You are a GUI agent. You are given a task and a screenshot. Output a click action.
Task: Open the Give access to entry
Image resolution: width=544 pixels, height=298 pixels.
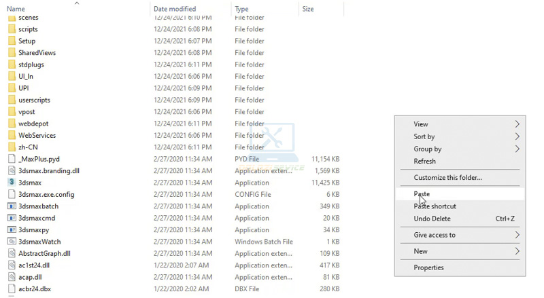460,235
